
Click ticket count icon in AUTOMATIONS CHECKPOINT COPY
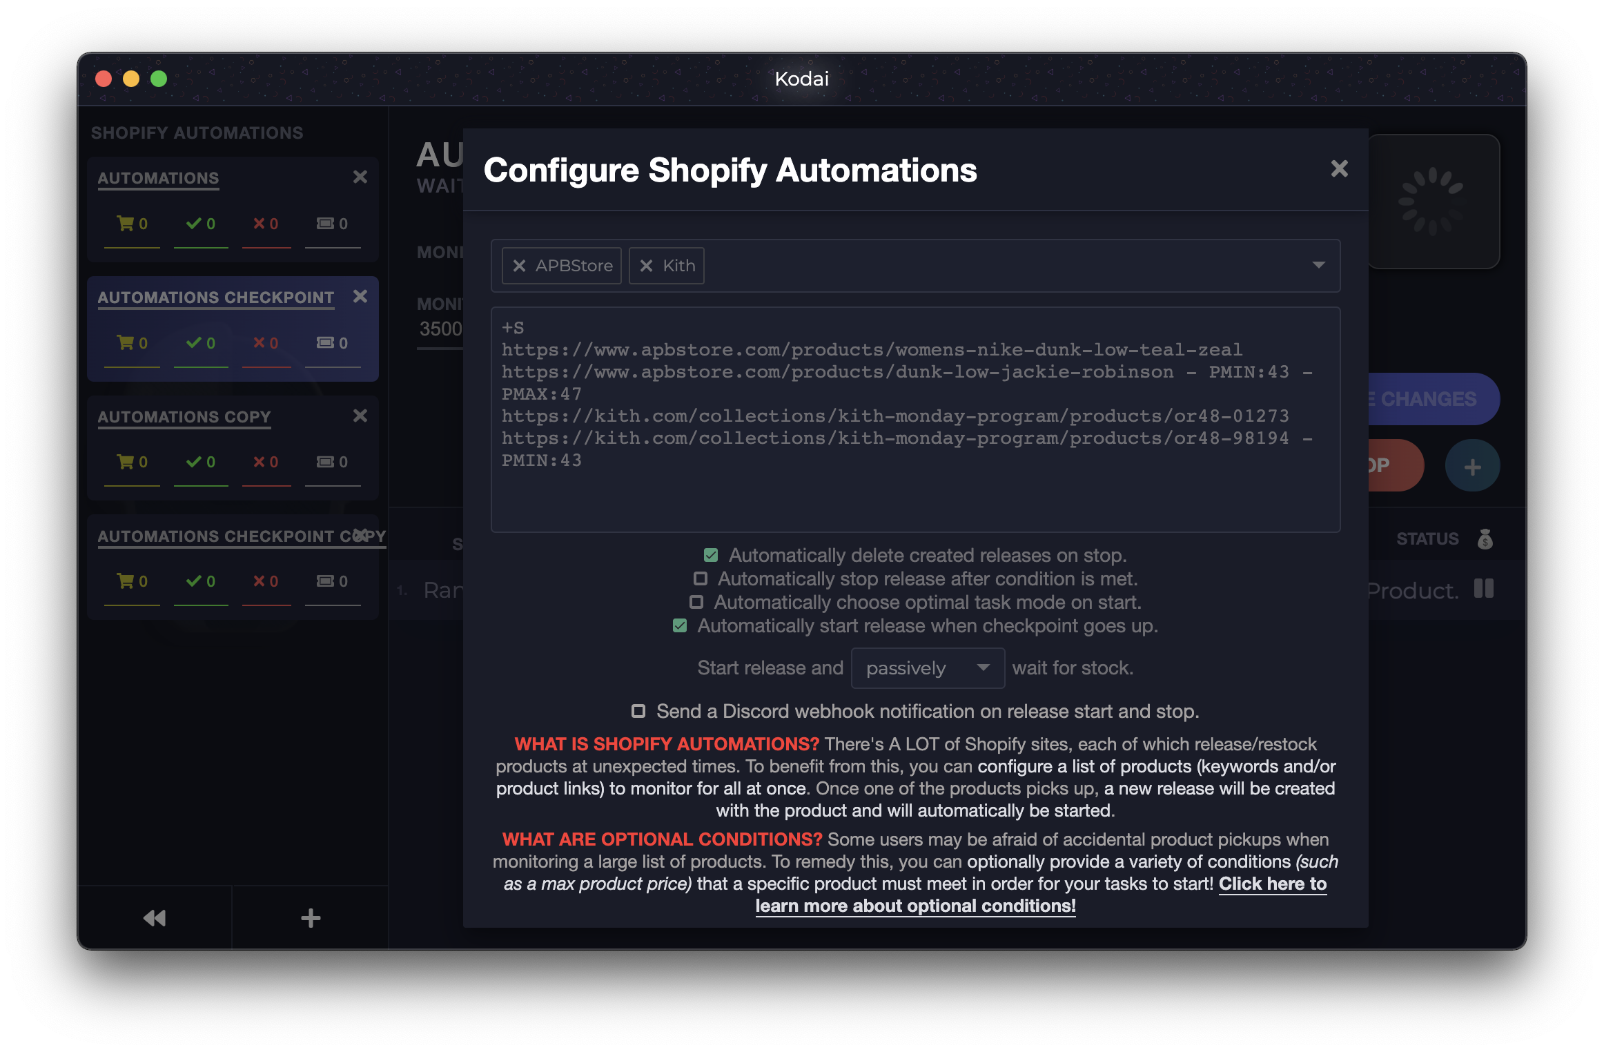tap(333, 581)
